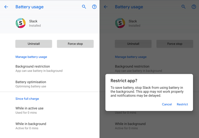Open Background restriction setting on left
Image resolution: width=199 pixels, height=138 pixels.
[50, 69]
